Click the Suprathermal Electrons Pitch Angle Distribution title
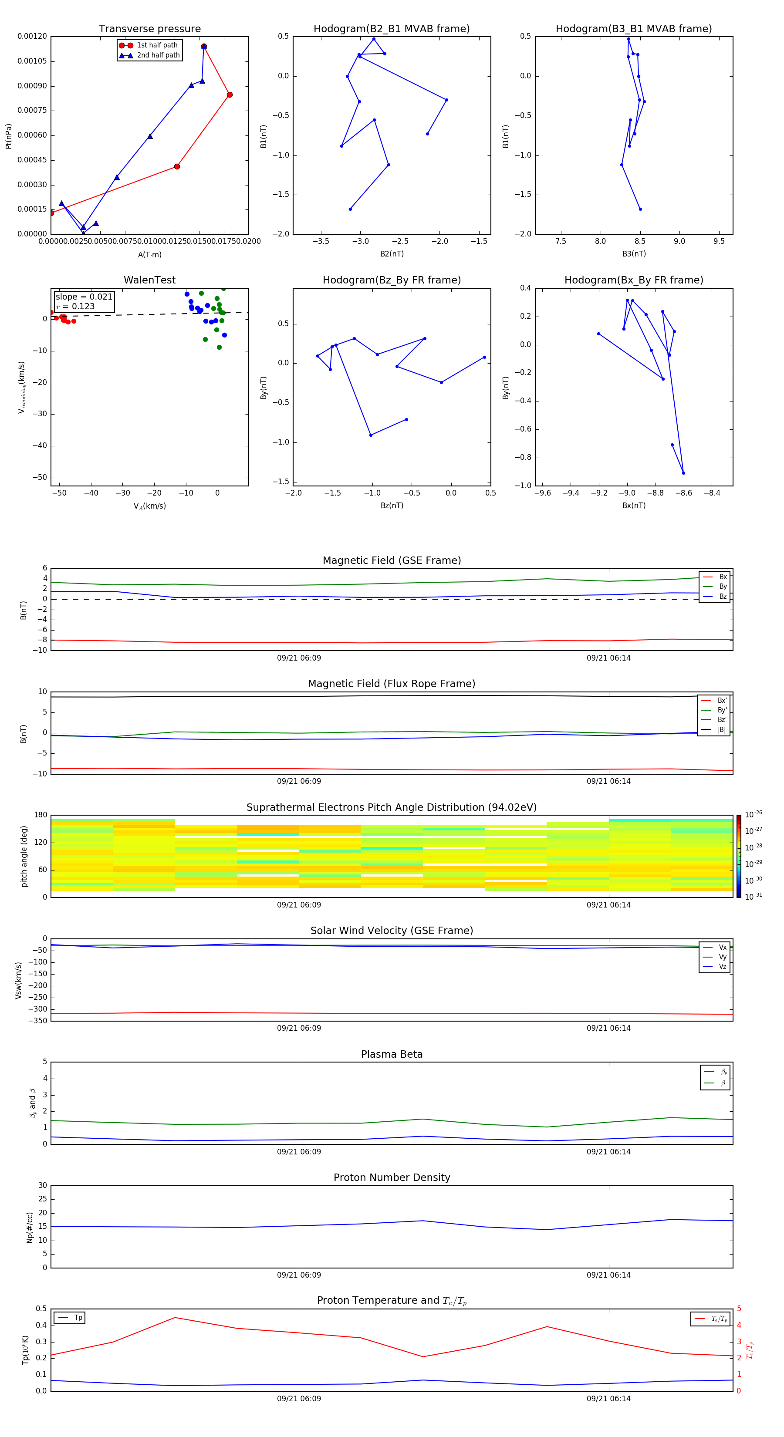 pos(392,808)
